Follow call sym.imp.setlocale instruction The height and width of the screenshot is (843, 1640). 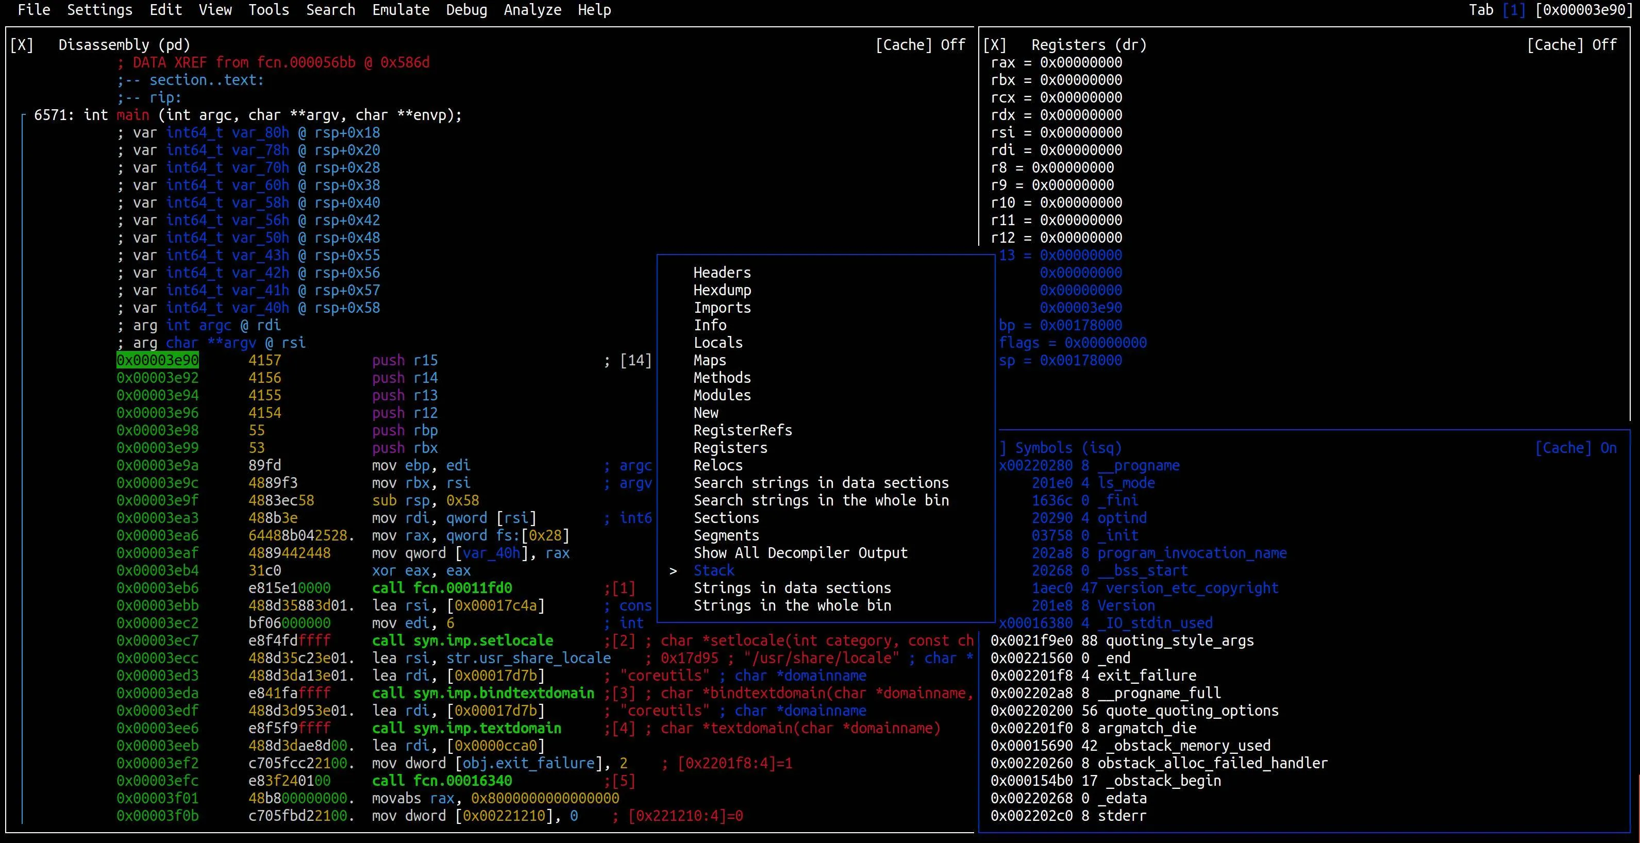coord(462,640)
